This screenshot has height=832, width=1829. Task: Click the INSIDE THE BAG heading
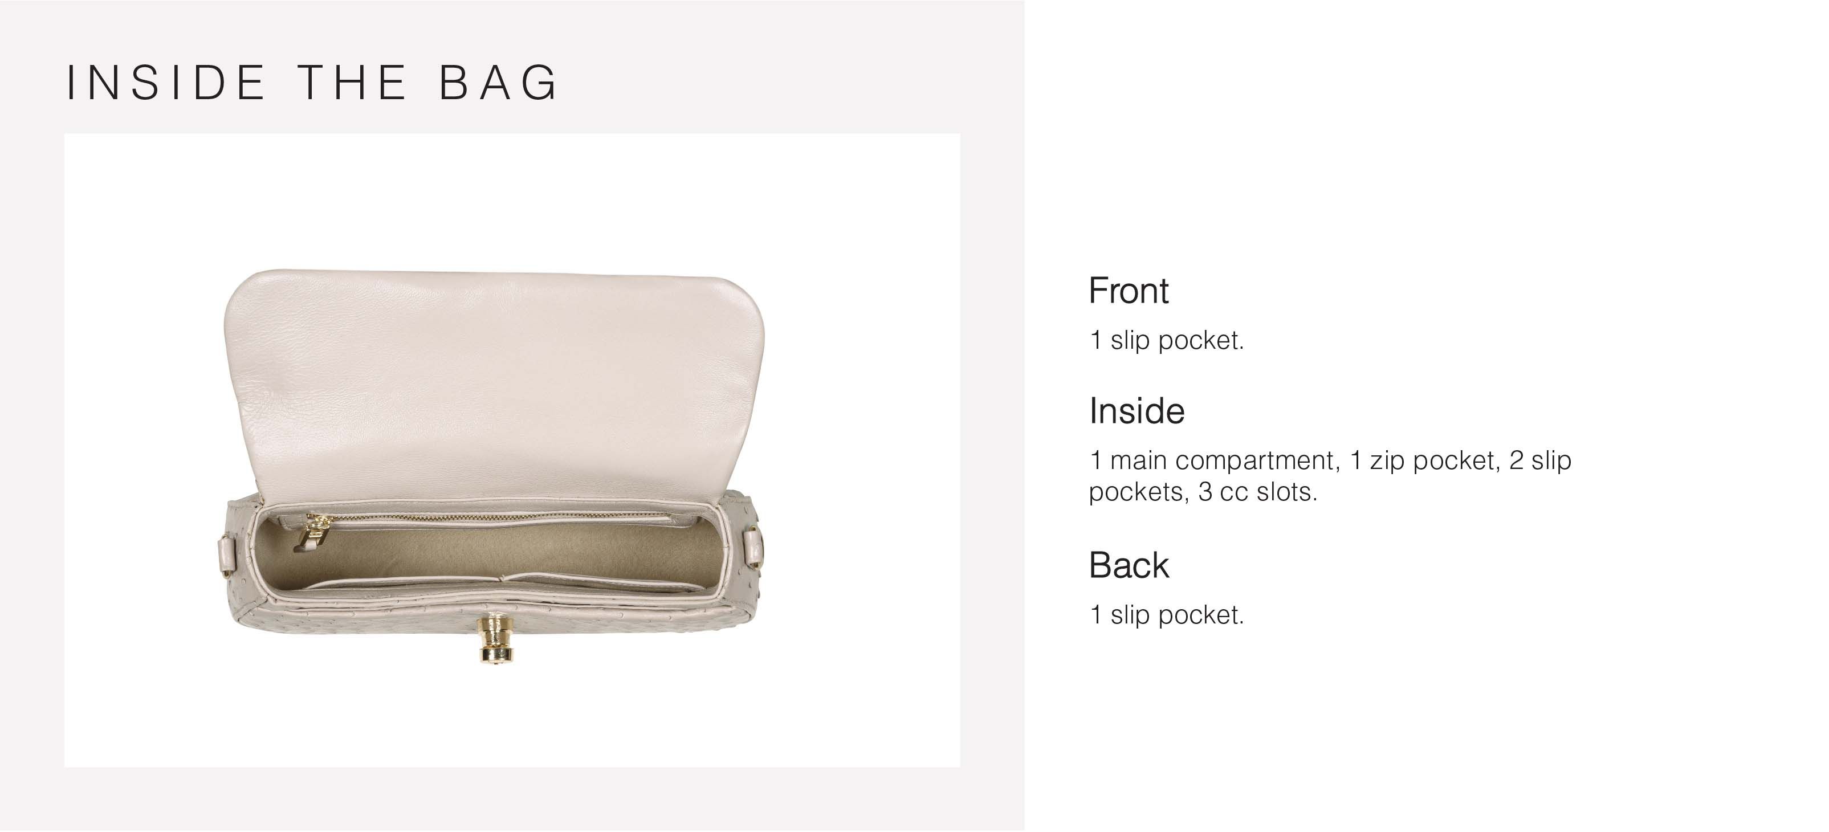pos(312,83)
